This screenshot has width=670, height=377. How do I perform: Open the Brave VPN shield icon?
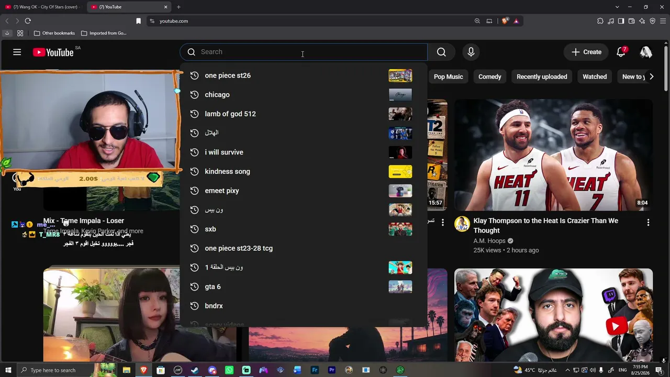point(652,21)
